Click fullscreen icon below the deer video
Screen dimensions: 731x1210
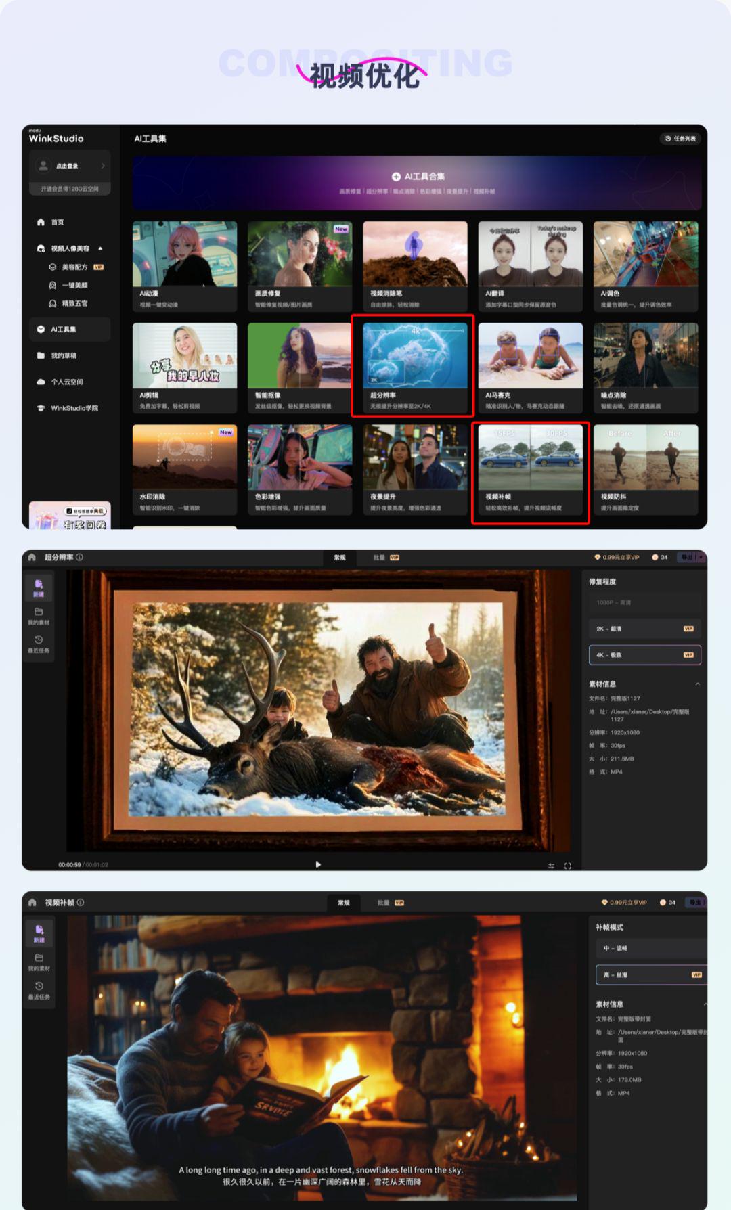pyautogui.click(x=567, y=866)
